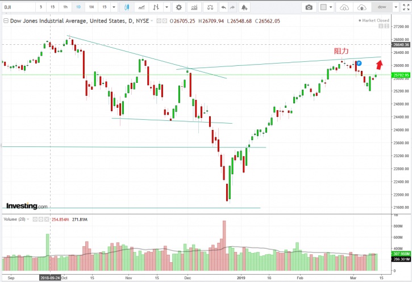
Task: Click the undo arrow
Action: [223, 7]
